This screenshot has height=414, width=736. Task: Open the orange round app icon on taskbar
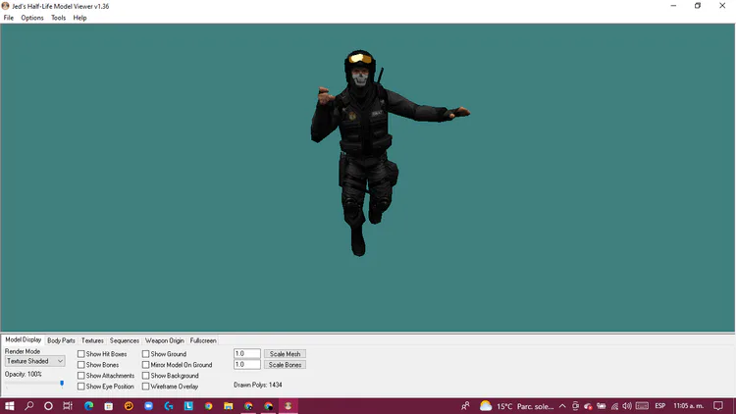129,406
